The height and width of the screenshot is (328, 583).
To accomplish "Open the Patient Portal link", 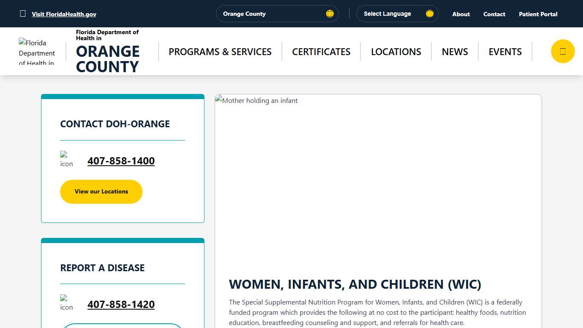I will (x=538, y=14).
